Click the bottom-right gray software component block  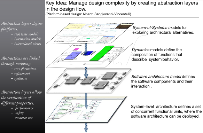tap(101, 85)
